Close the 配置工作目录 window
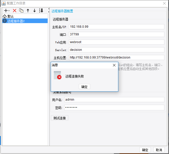 click(x=164, y=3)
